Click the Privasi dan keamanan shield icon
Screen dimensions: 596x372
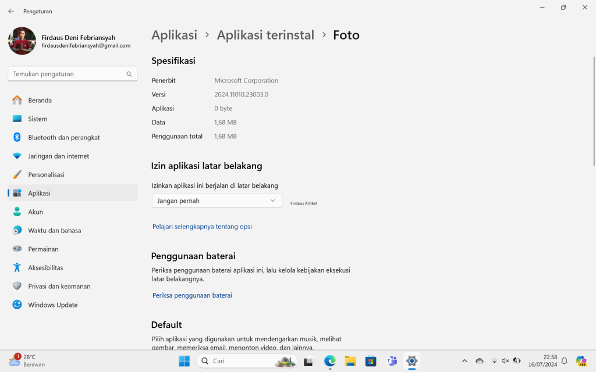tap(17, 286)
